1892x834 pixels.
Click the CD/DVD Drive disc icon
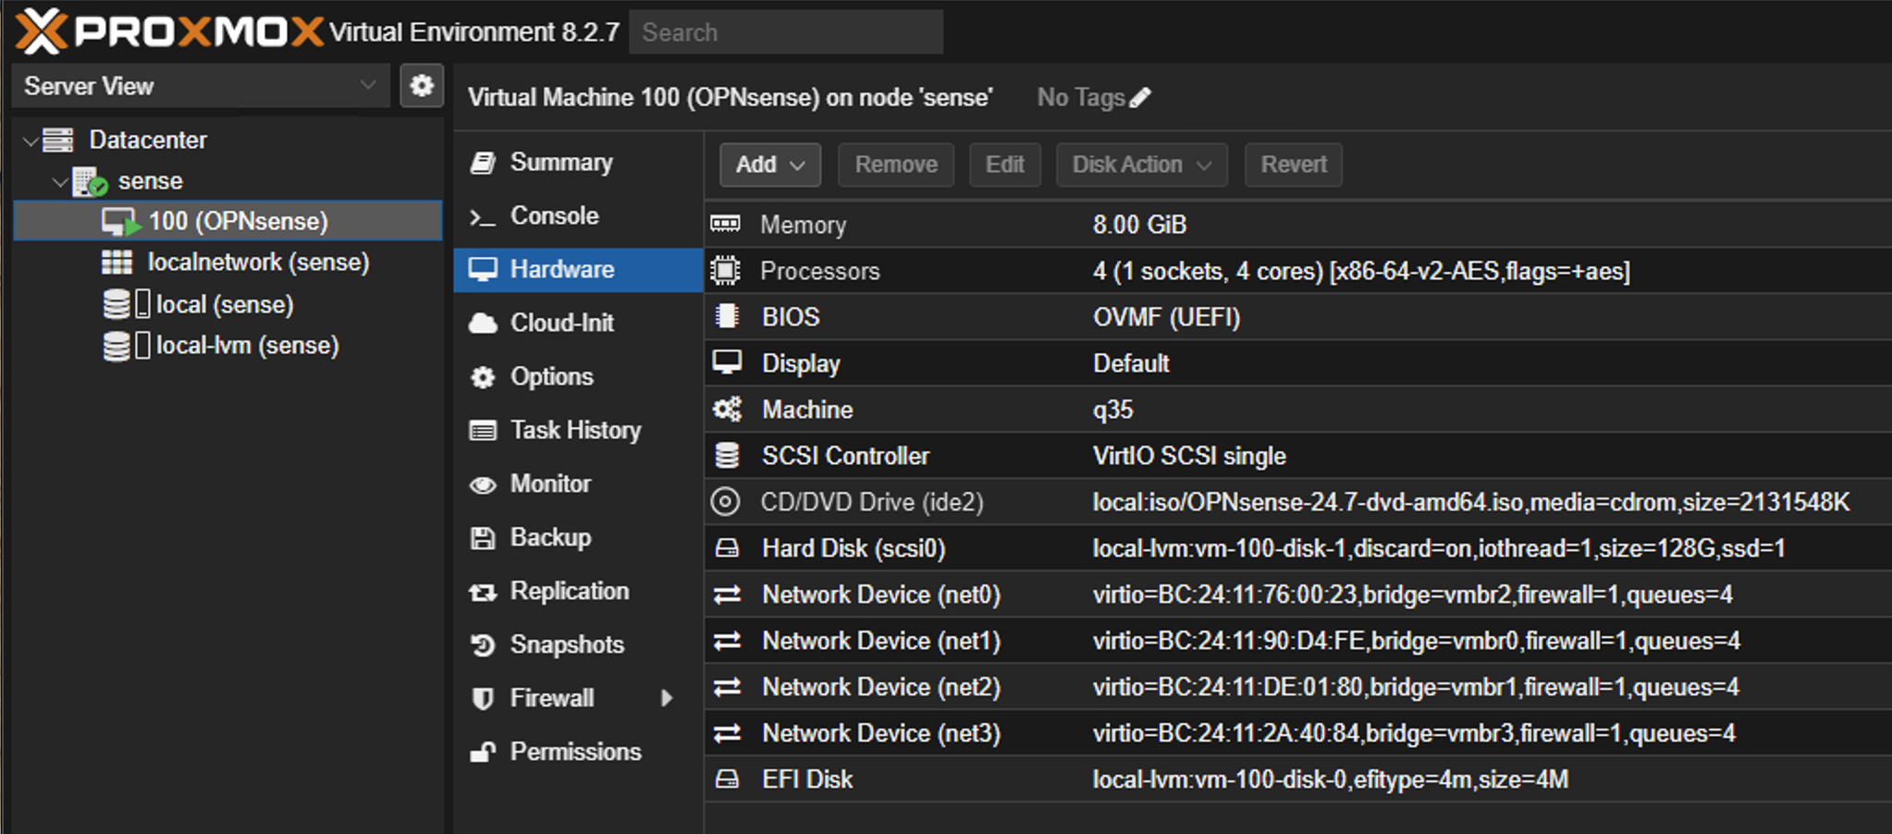coord(726,501)
